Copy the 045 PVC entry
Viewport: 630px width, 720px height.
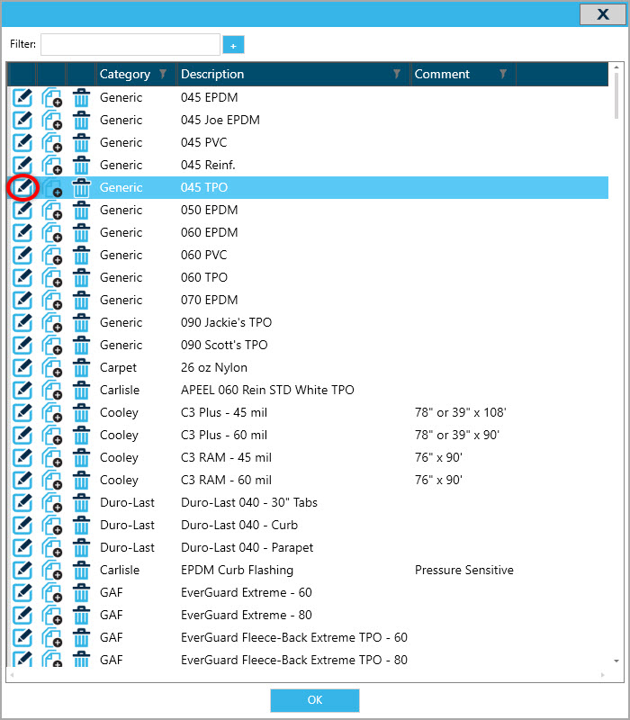point(52,142)
